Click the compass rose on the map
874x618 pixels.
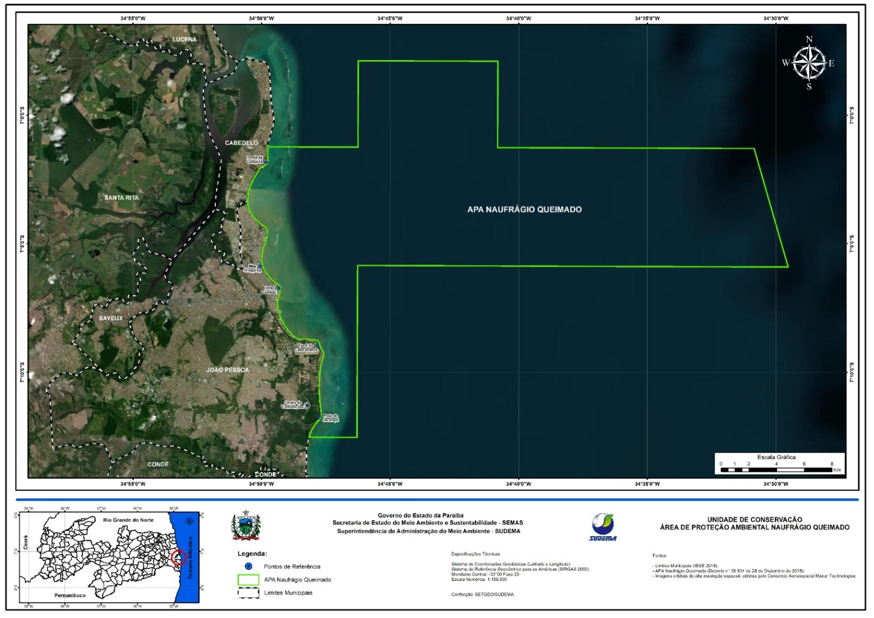coord(809,63)
